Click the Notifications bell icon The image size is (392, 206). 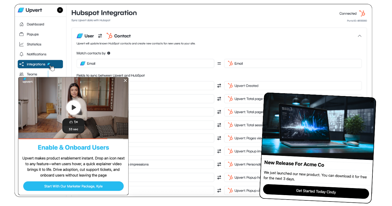coord(22,54)
